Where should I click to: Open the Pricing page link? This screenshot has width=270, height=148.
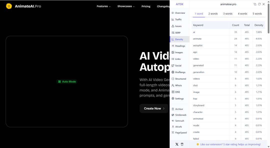pyautogui.click(x=146, y=6)
